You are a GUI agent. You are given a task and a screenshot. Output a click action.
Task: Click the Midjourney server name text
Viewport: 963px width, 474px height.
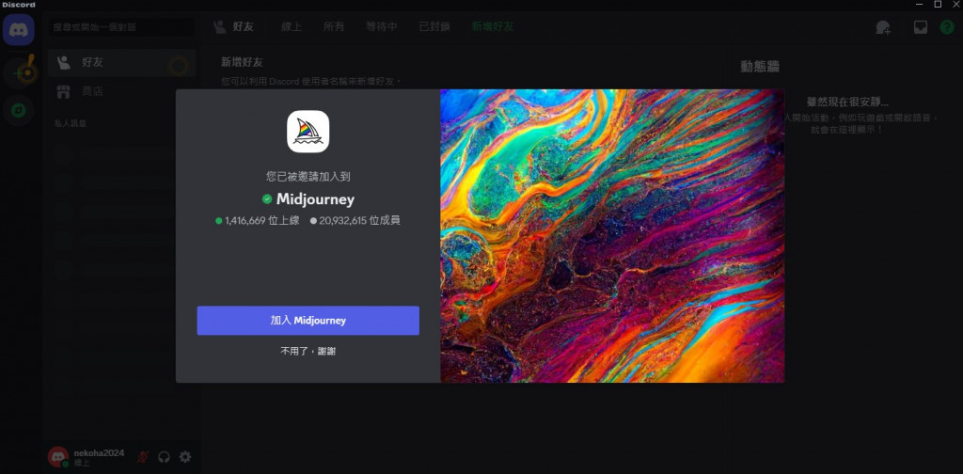click(315, 199)
